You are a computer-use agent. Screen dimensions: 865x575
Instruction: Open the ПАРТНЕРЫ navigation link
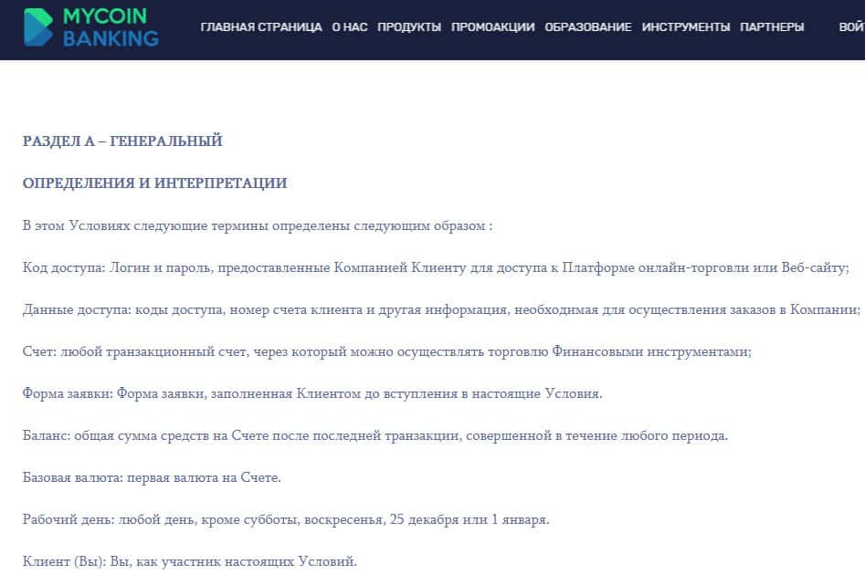pyautogui.click(x=772, y=27)
